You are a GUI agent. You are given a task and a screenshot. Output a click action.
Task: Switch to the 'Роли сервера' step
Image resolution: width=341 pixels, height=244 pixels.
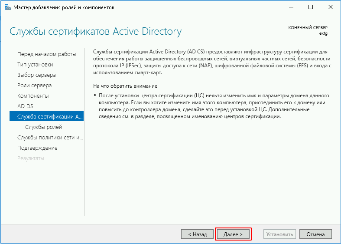click(34, 85)
